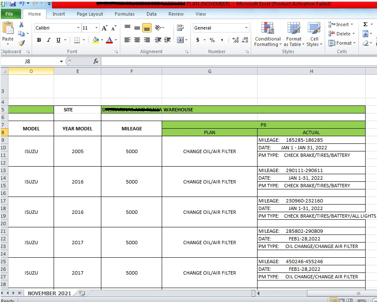Open Underline style dropdown arrow
This screenshot has height=302, width=377.
click(65, 40)
